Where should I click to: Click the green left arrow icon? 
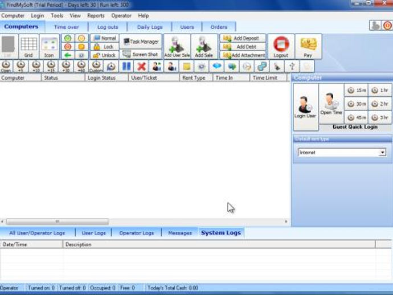coord(68,55)
